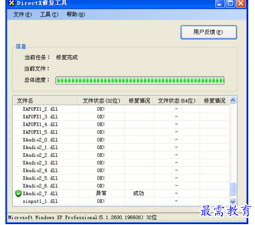Viewport: 255px width, 225px height.
Task: Click the 文件状态(32位) column header
Action: 101,101
